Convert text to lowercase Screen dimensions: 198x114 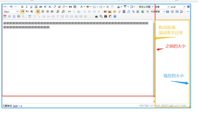[63, 12]
